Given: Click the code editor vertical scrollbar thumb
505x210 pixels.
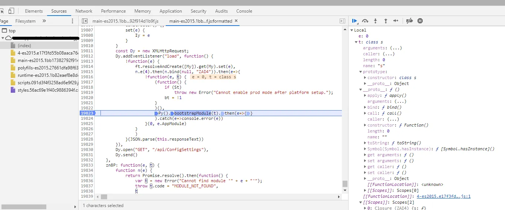Looking at the screenshot, I should [x=345, y=184].
